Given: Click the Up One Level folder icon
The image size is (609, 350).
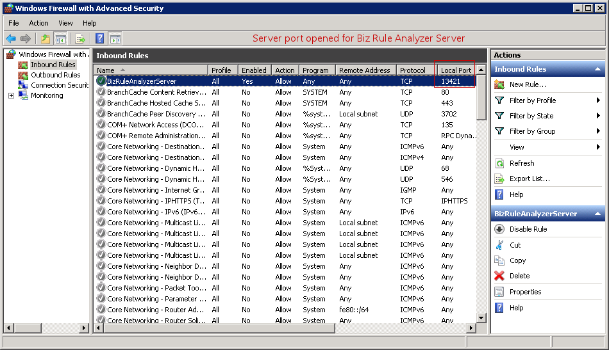Looking at the screenshot, I should tap(46, 38).
